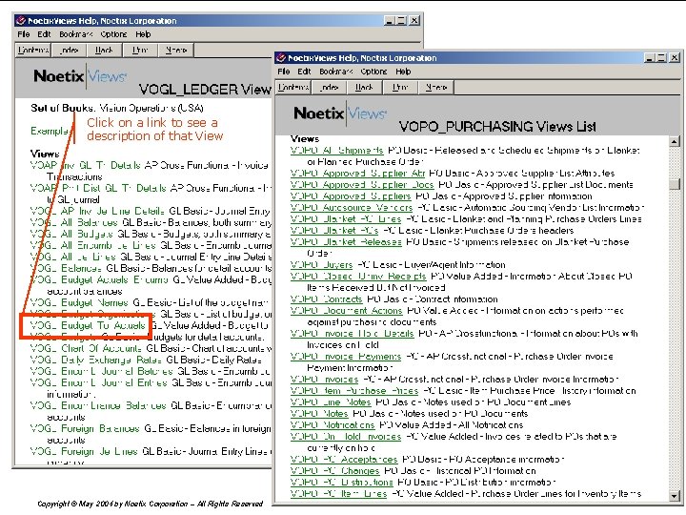Image resolution: width=686 pixels, height=515 pixels.
Task: Open the VOPO_Document_Actions link
Action: (346, 311)
